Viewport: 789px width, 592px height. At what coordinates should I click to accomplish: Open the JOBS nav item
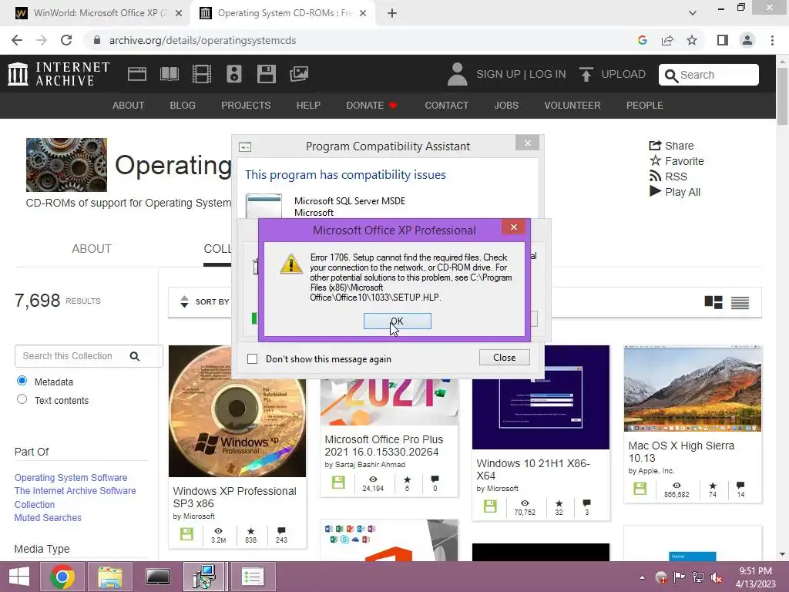pos(506,105)
